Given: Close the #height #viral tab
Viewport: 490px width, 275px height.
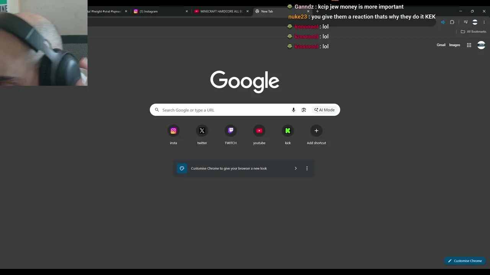Looking at the screenshot, I should point(126,11).
